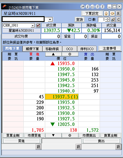
Task: Click the top center-price circle button
Action: click(x=70, y=54)
